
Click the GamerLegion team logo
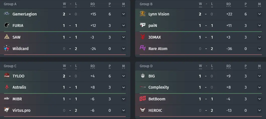point(7,14)
